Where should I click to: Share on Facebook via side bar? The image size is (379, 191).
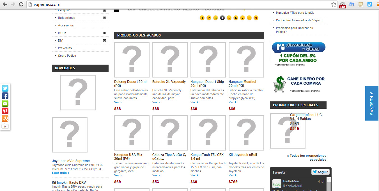[5, 96]
